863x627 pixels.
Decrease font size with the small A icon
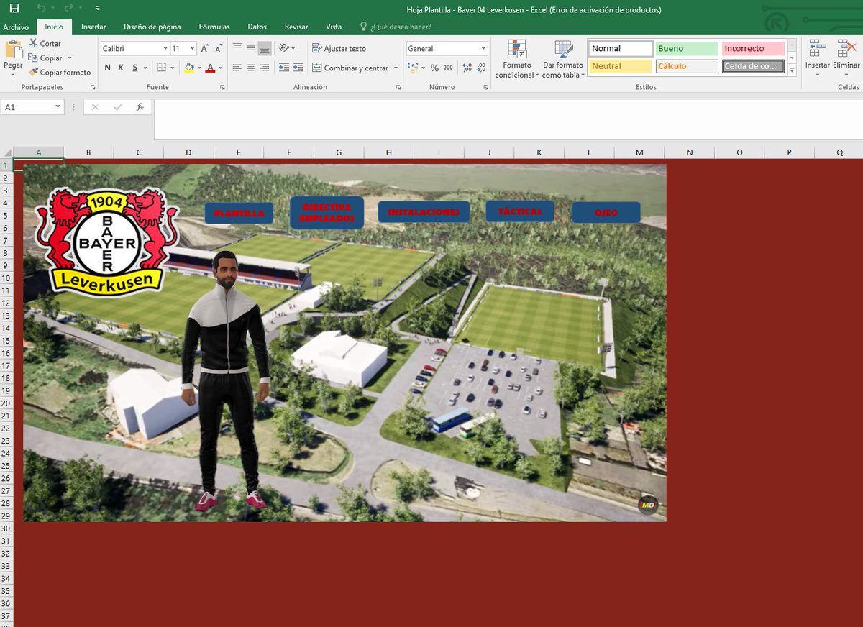click(219, 49)
